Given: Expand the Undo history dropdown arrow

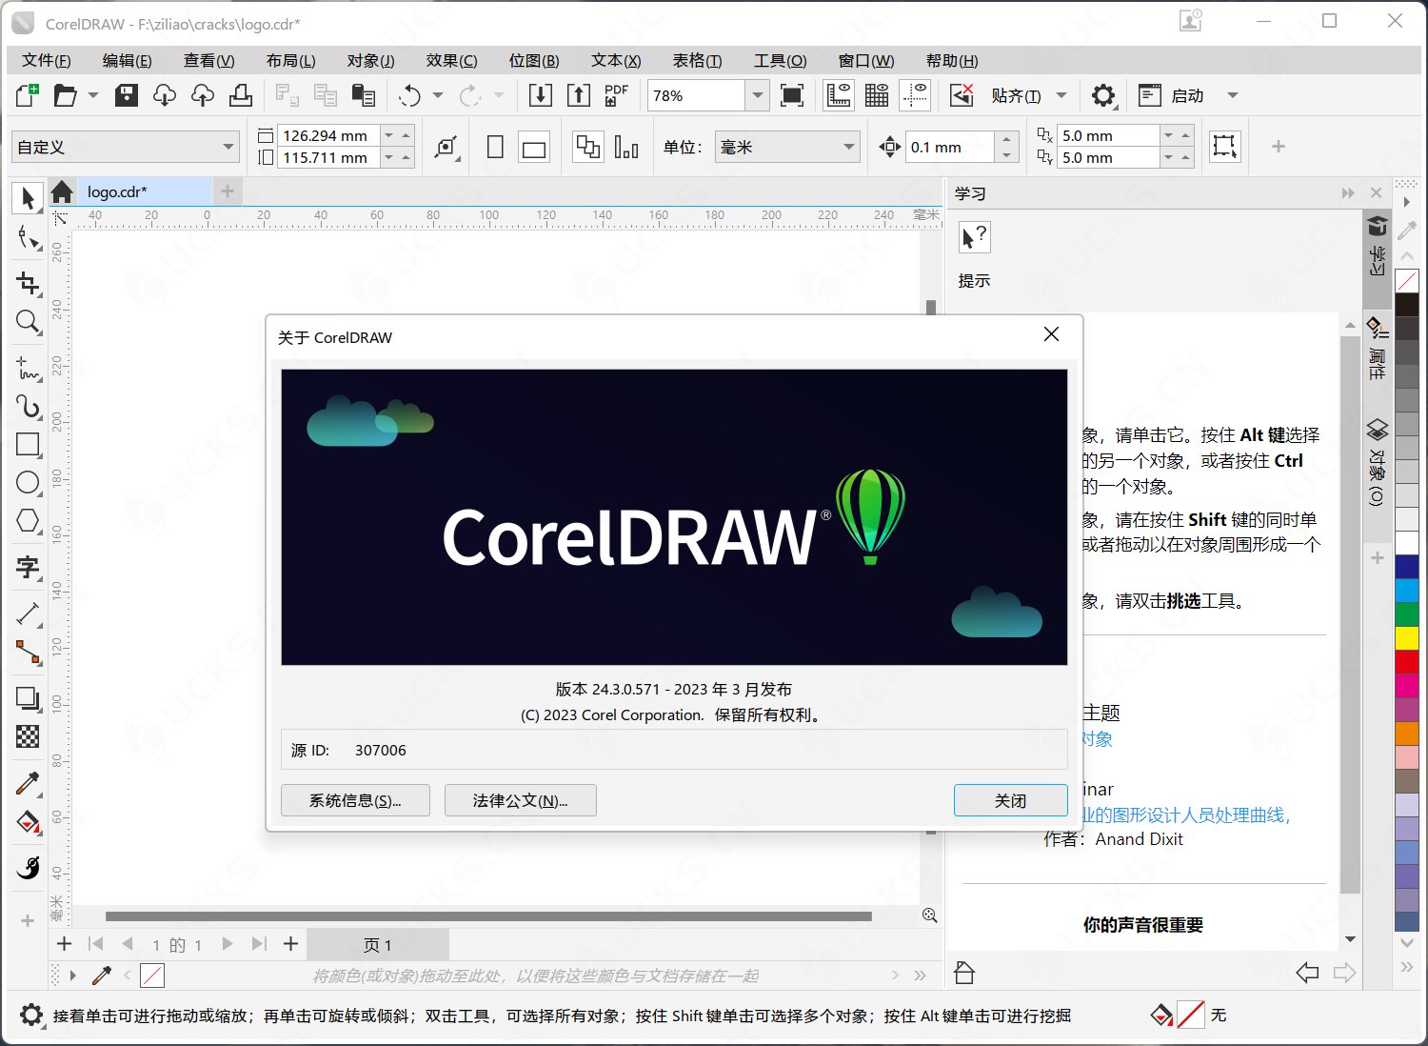Looking at the screenshot, I should (x=438, y=95).
